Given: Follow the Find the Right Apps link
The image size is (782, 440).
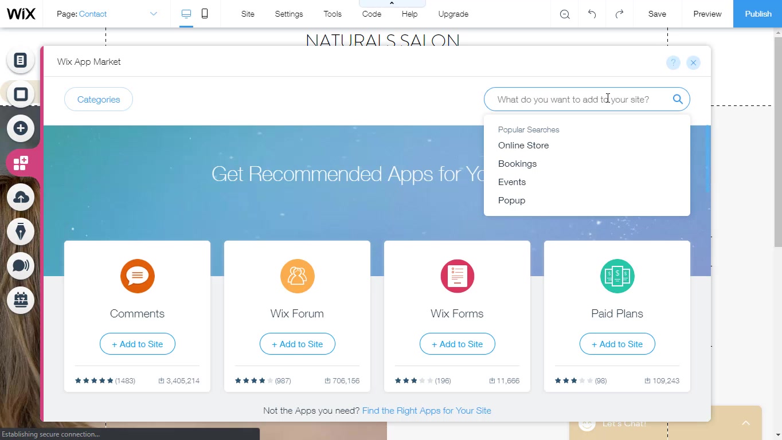Looking at the screenshot, I should pyautogui.click(x=427, y=410).
